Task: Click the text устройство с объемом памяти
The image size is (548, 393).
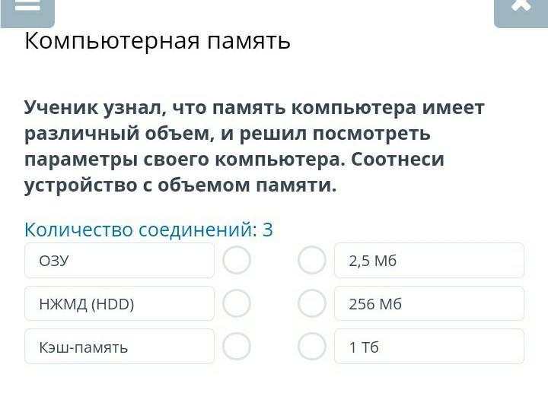Action: pyautogui.click(x=180, y=185)
